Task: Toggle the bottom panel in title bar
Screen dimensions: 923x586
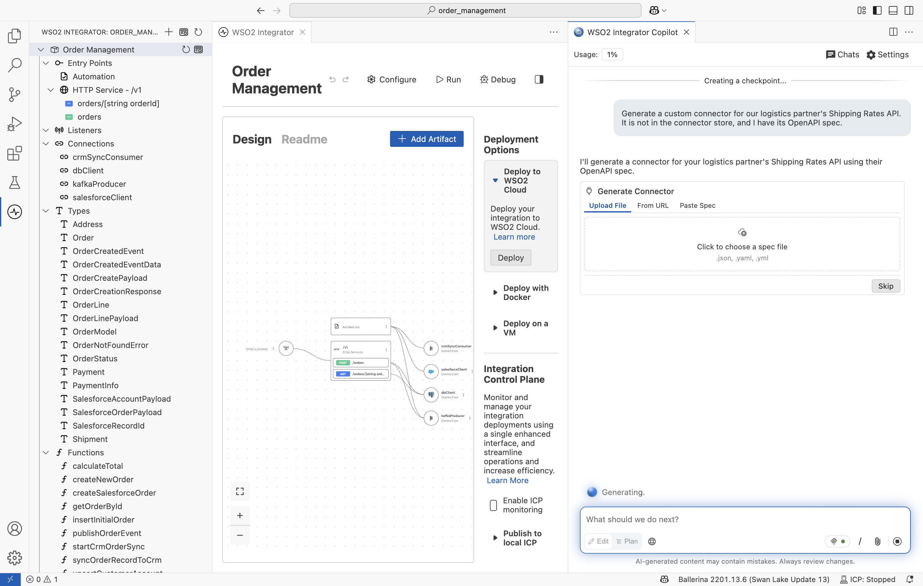Action: [x=893, y=10]
